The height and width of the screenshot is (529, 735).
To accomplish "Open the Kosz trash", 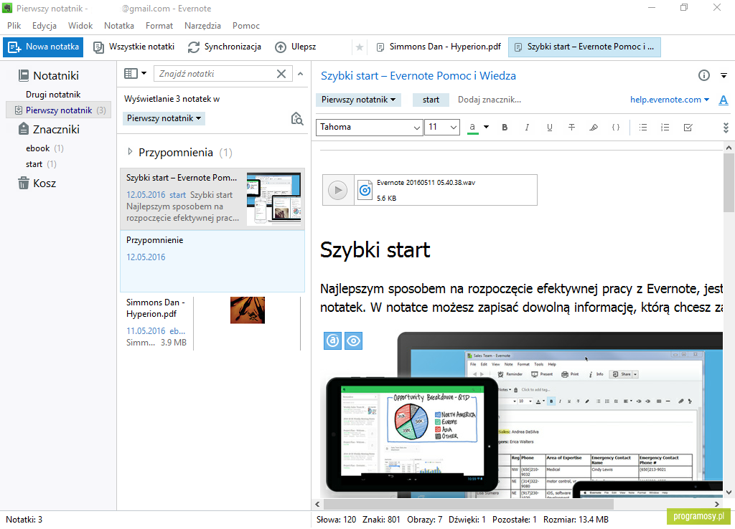I will (x=37, y=183).
